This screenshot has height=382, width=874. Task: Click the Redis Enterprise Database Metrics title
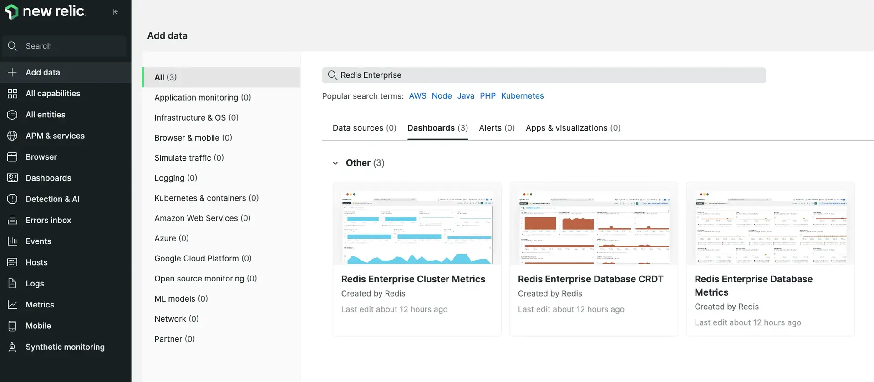[753, 286]
